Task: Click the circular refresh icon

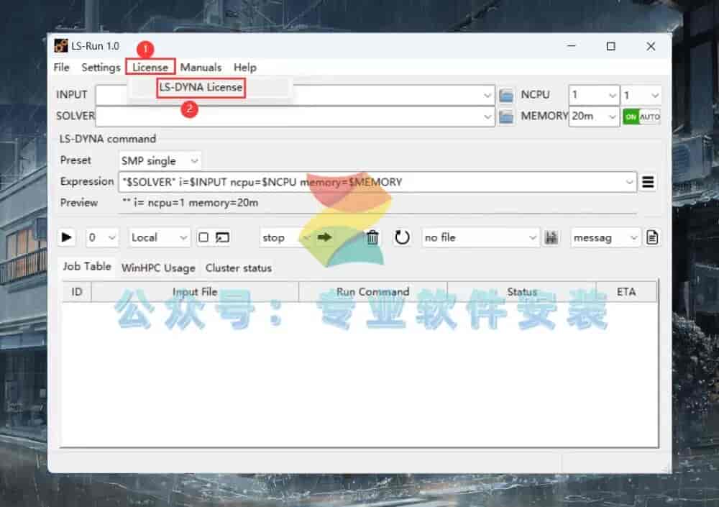Action: [402, 237]
